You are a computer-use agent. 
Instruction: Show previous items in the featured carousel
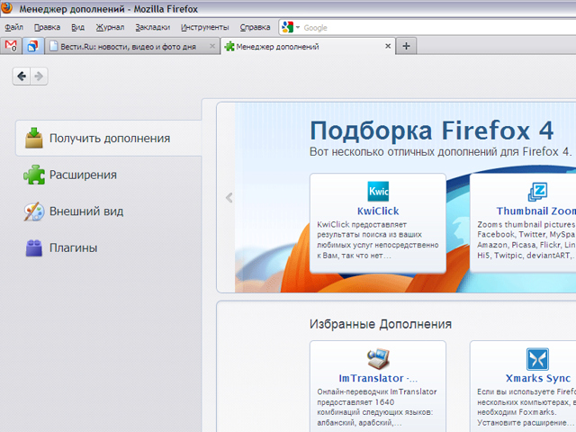(229, 197)
